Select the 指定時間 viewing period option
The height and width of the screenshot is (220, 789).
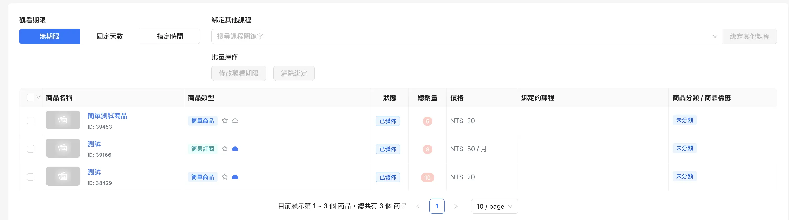170,36
